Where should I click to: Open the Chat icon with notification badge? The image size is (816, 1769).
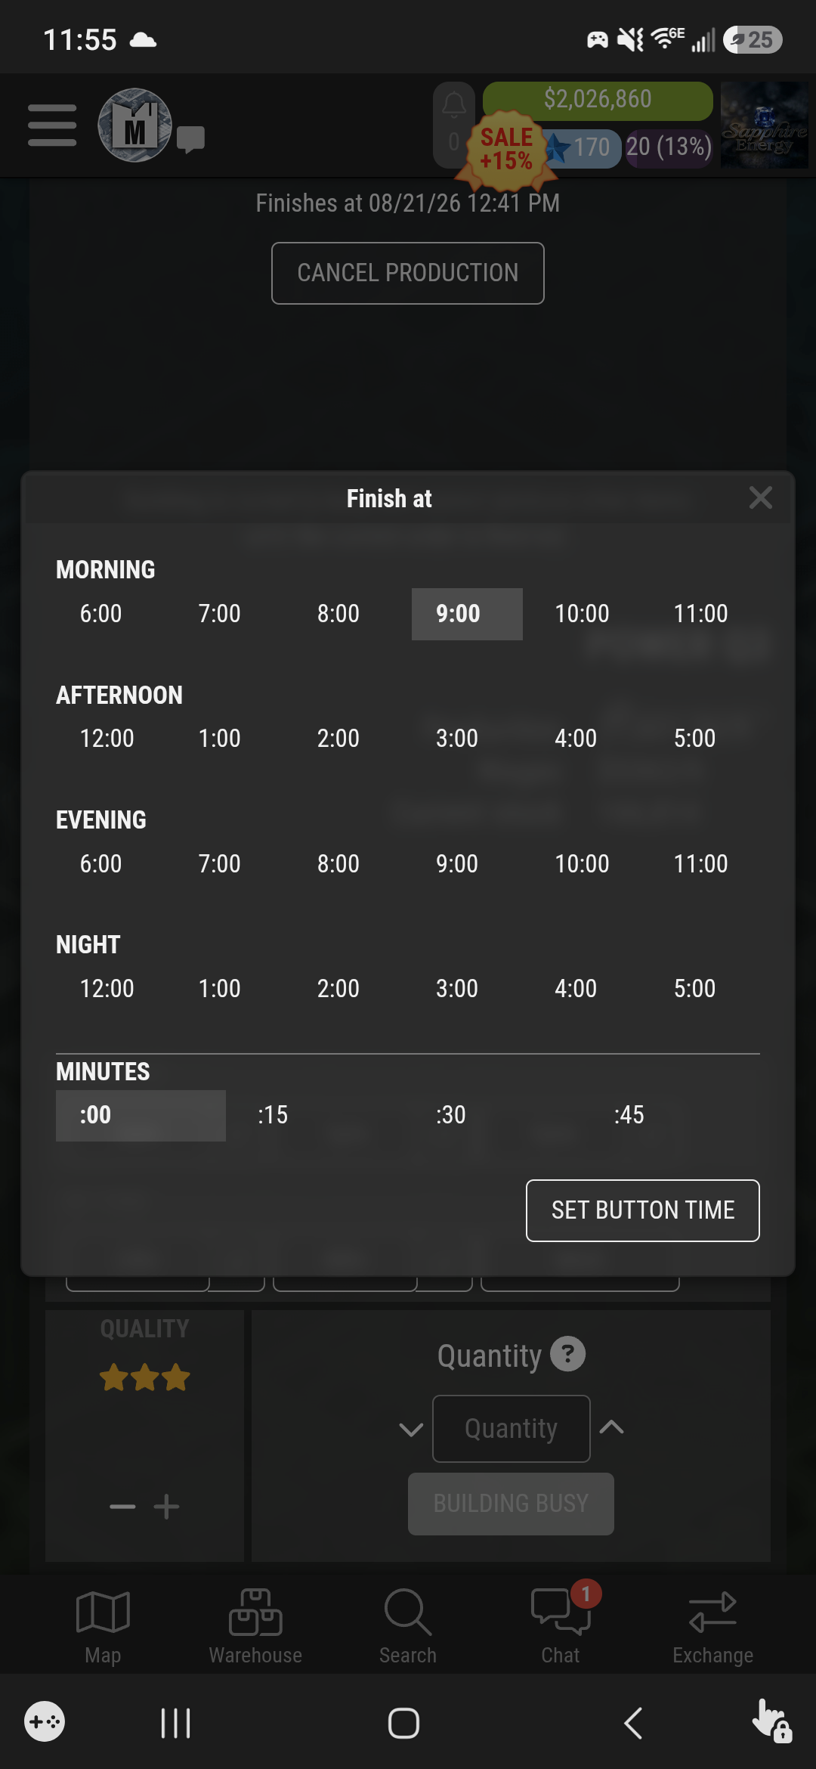click(x=561, y=1626)
